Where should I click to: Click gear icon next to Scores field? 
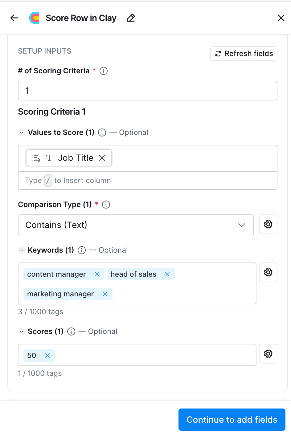268,354
